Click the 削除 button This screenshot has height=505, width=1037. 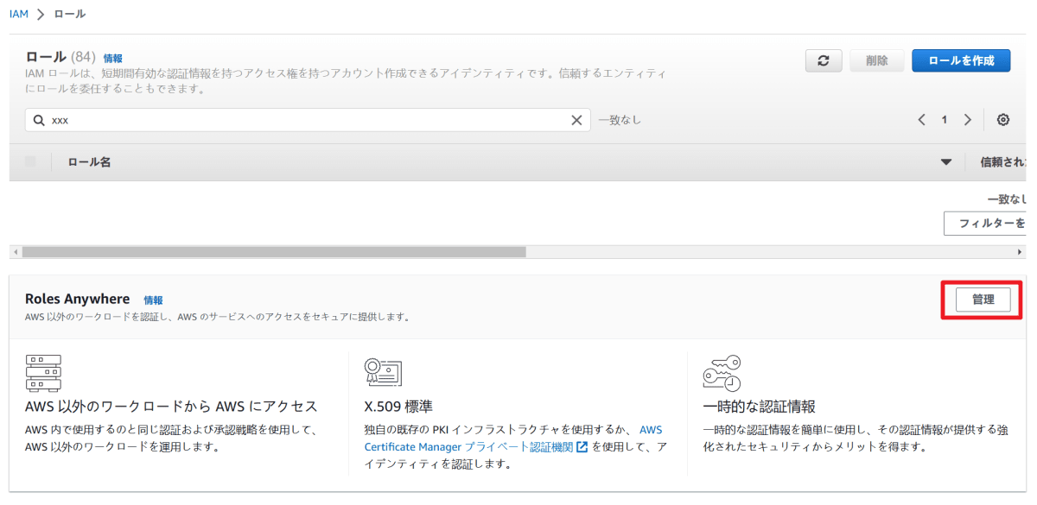(877, 60)
